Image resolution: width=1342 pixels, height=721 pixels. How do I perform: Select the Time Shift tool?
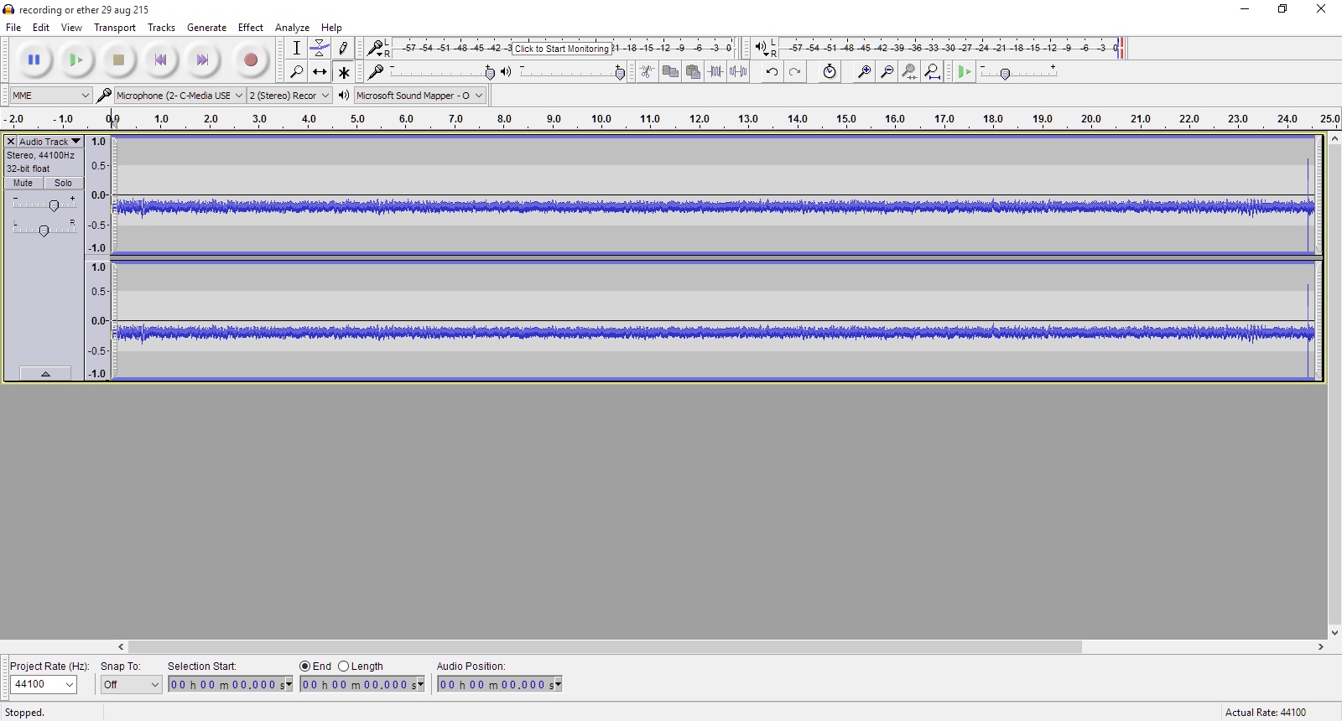[x=320, y=72]
